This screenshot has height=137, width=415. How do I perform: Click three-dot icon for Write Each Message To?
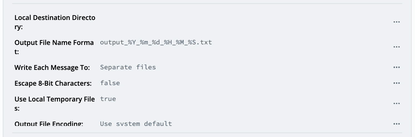coord(396,67)
